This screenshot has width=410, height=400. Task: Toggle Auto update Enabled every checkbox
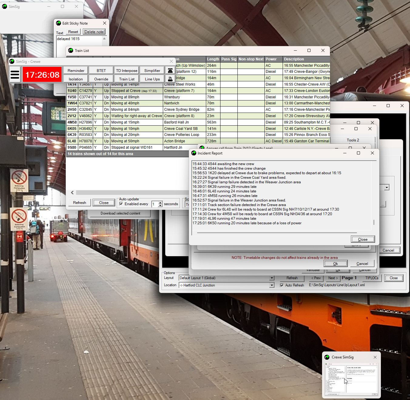121,204
